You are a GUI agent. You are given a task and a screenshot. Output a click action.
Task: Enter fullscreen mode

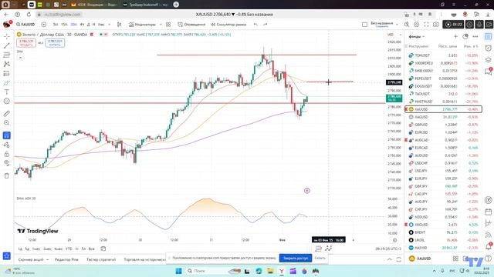click(x=426, y=24)
